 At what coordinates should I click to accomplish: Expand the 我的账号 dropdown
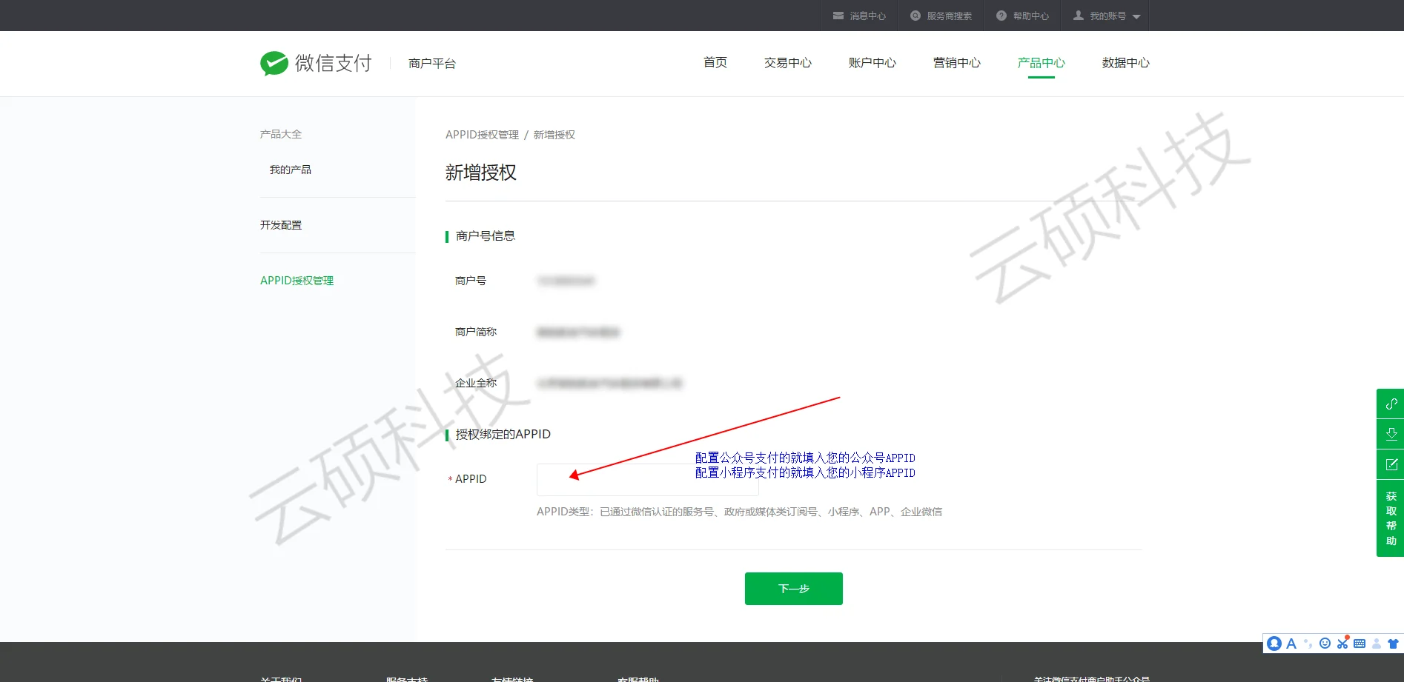point(1107,16)
